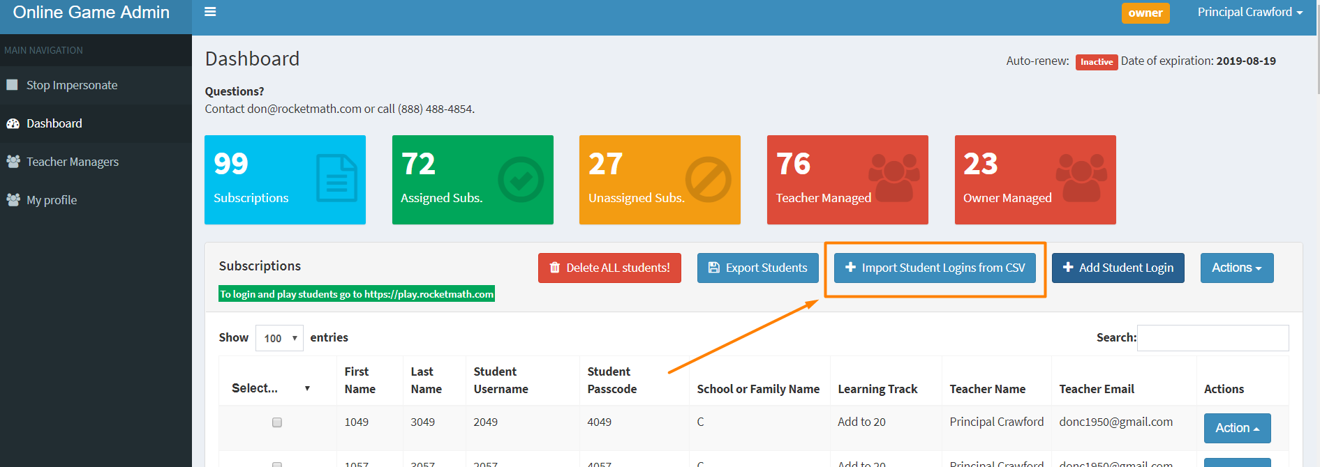Select Stop Impersonate in sidebar
1320x467 pixels.
[x=71, y=85]
